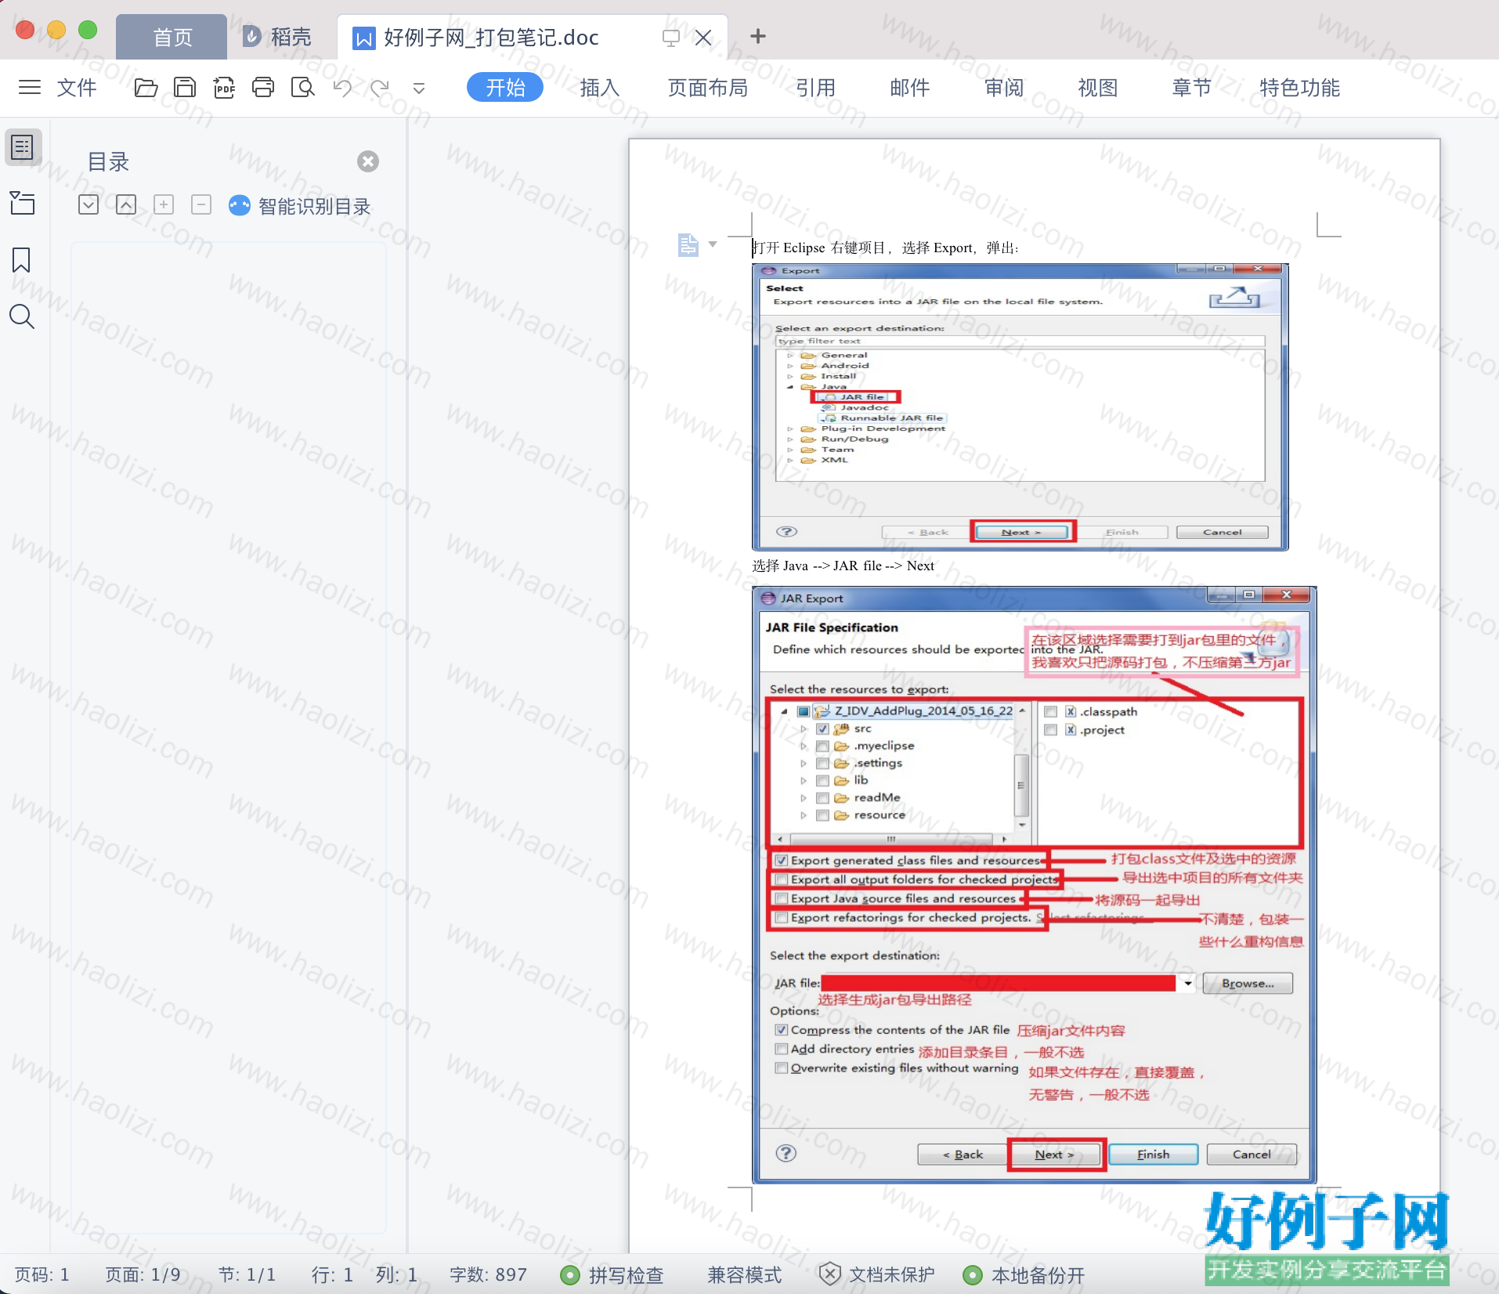This screenshot has height=1294, width=1499.
Task: Toggle 本地备份开 local backup
Action: point(1024,1275)
